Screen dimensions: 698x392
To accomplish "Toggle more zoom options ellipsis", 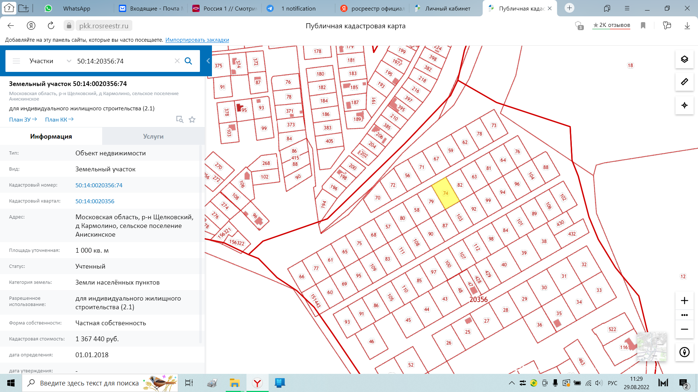I will 684,315.
